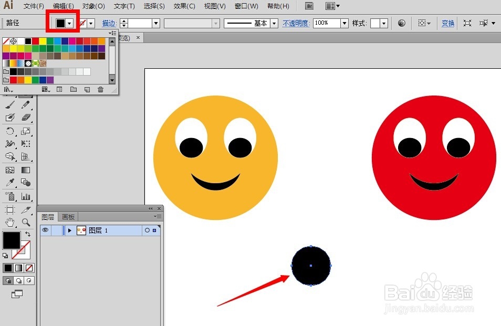Switch to Draw Normal mode
The image size is (501, 326).
8,280
